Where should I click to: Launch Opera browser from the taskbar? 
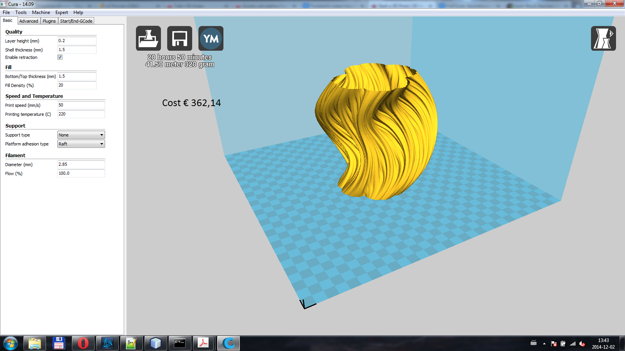click(x=83, y=343)
